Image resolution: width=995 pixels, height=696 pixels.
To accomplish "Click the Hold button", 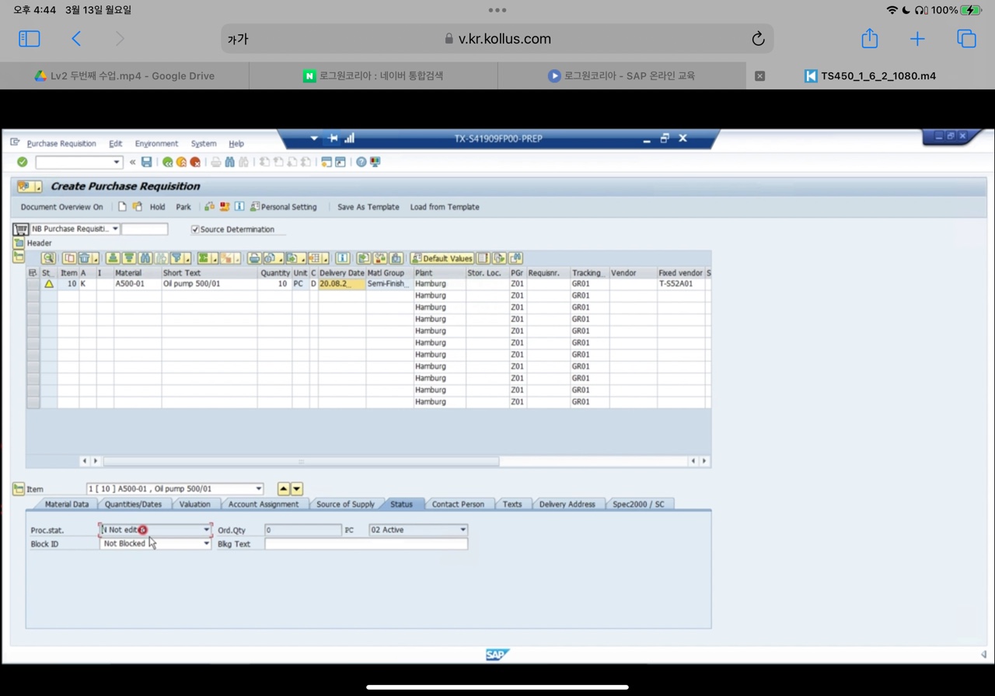I will pyautogui.click(x=158, y=207).
